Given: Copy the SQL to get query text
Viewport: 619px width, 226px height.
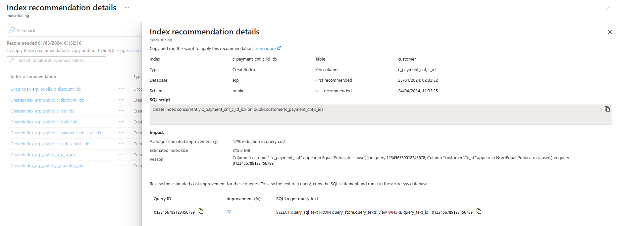Looking at the screenshot, I should pyautogui.click(x=479, y=211).
